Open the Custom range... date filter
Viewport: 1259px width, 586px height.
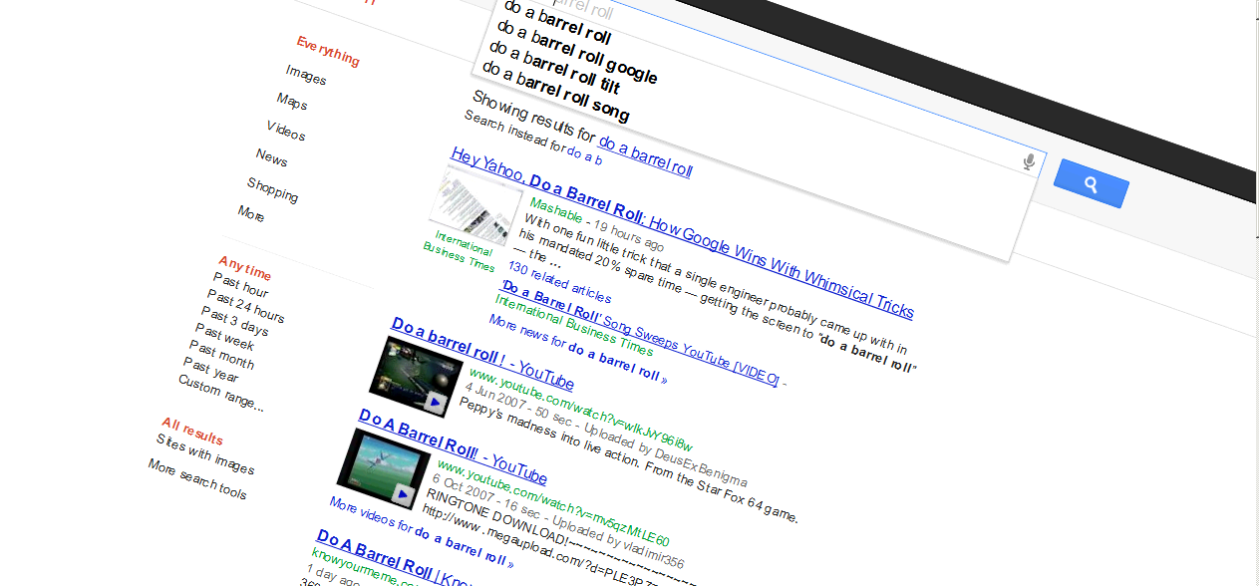pyautogui.click(x=221, y=393)
